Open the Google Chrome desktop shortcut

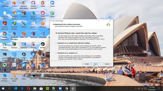click(14, 15)
